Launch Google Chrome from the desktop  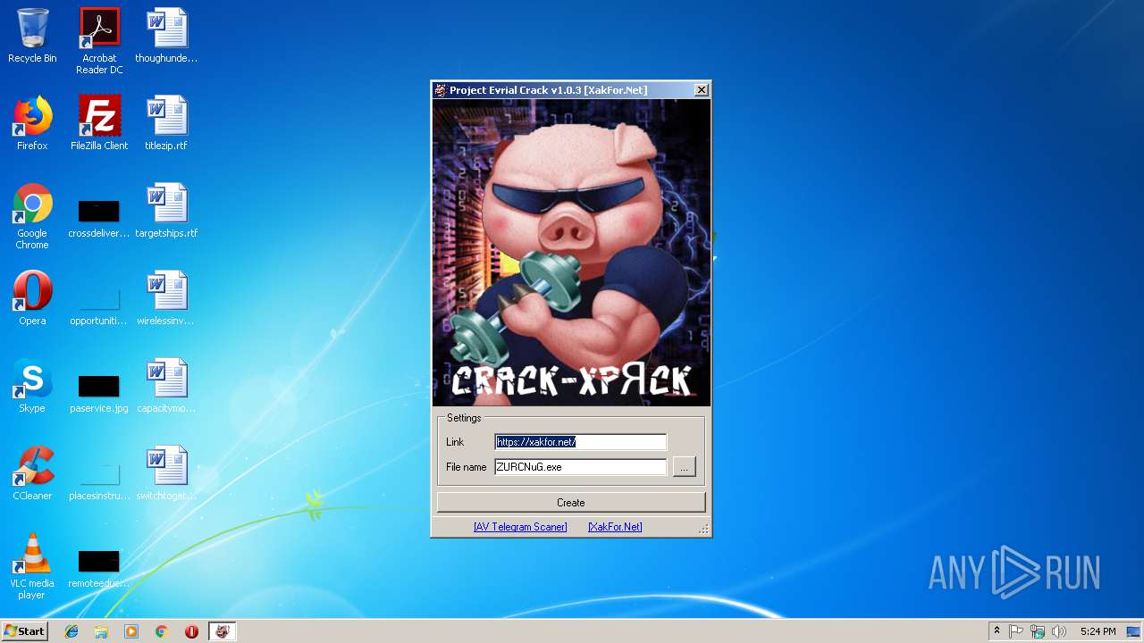click(x=32, y=216)
